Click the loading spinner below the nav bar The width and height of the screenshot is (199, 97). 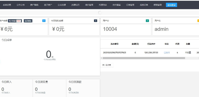(100, 13)
